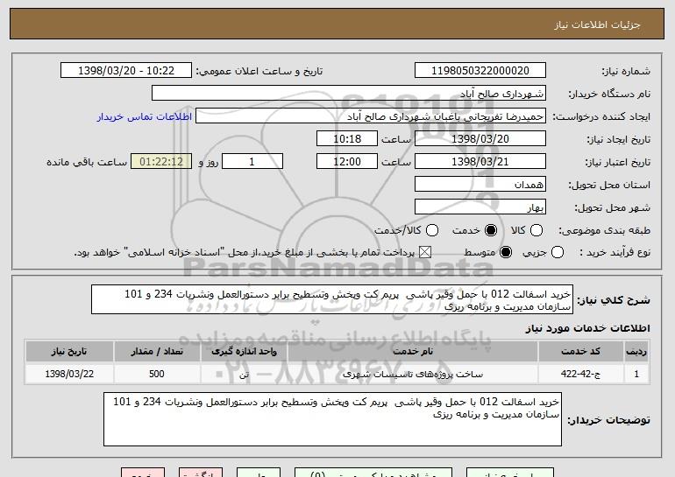Click the توضیحات خریدار text area
The image size is (675, 477).
coord(332,419)
